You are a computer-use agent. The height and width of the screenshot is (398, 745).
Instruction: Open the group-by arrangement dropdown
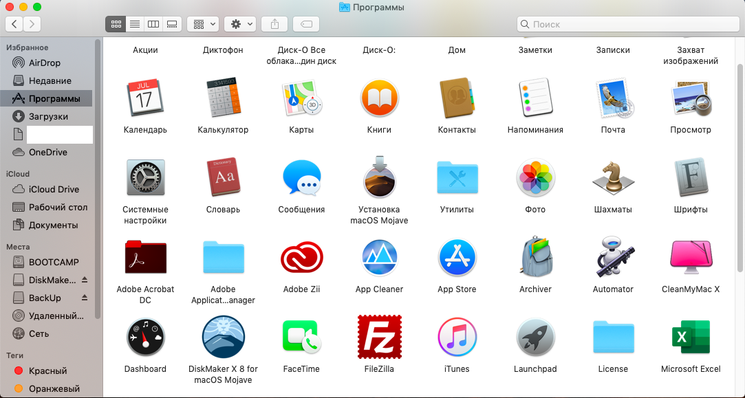pyautogui.click(x=203, y=24)
